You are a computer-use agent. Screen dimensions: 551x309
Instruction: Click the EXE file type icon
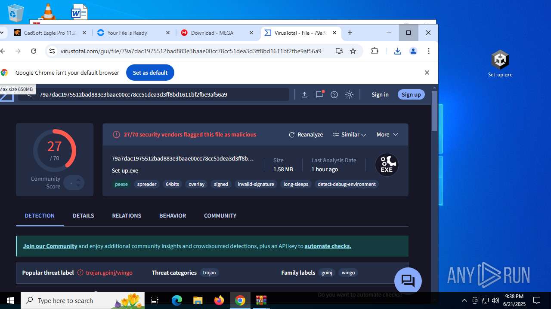point(387,165)
